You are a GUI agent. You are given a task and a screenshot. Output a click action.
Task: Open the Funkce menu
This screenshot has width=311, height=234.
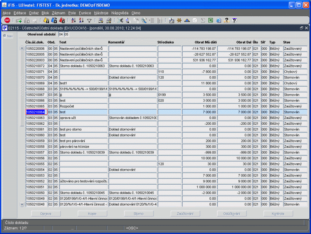pyautogui.click(x=85, y=13)
